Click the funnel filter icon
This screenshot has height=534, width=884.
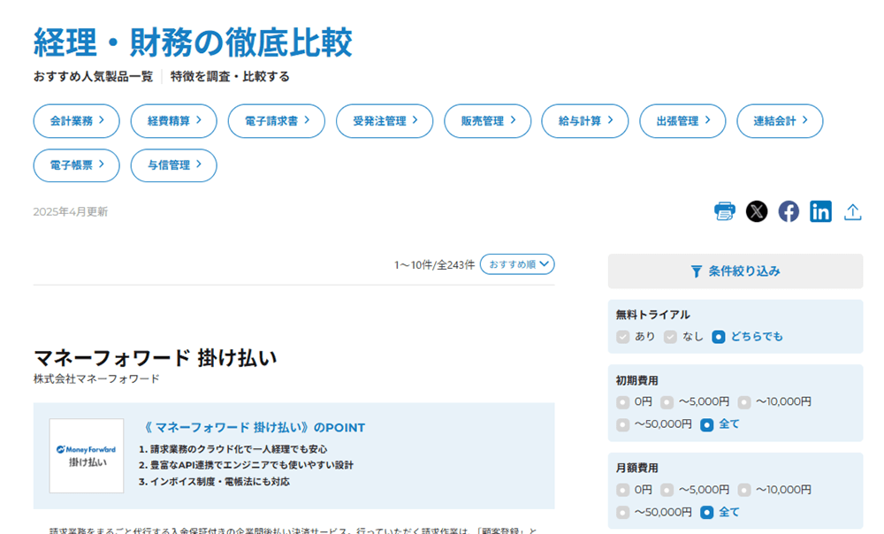pyautogui.click(x=697, y=271)
